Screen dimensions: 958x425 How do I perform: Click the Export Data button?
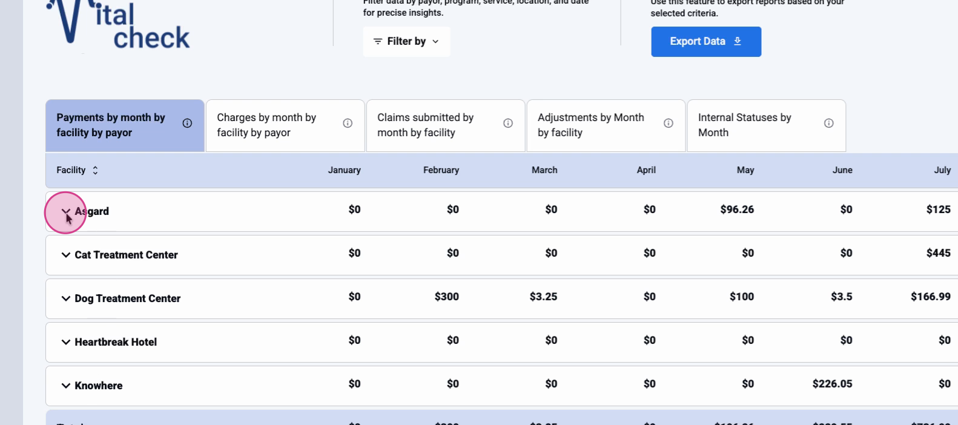(x=705, y=42)
